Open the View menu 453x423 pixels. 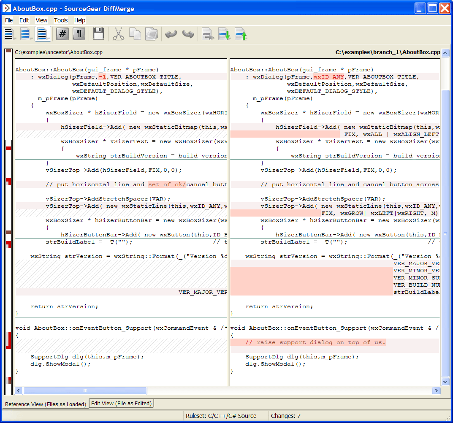[x=41, y=20]
